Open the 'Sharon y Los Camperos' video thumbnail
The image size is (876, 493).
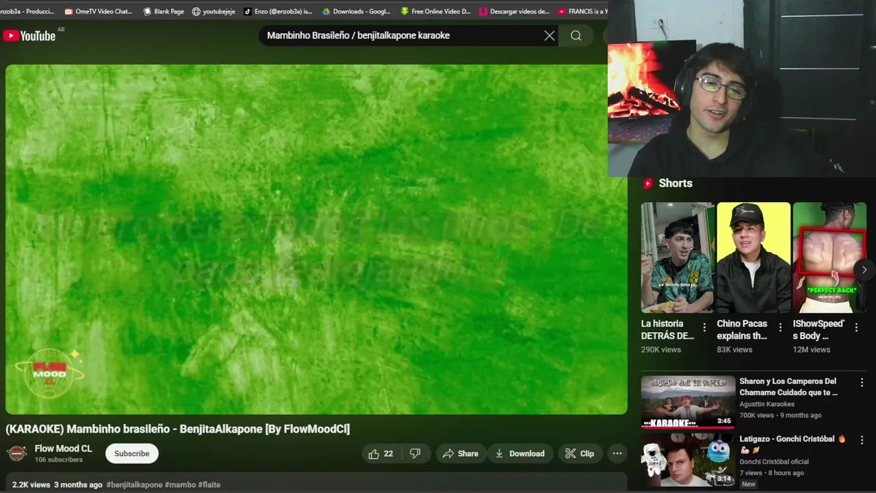tap(688, 402)
